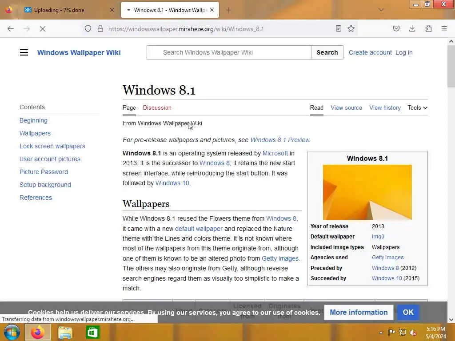Image resolution: width=455 pixels, height=341 pixels.
Task: Jump to References in Contents
Action: [x=36, y=198]
